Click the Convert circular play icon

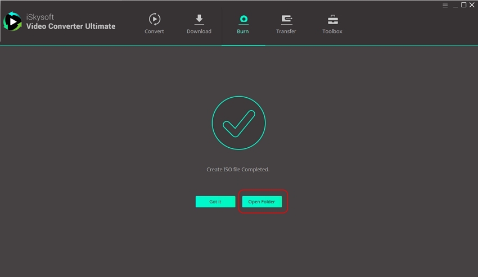click(154, 19)
